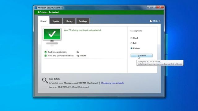Open Change my scan schedule link
Image resolution: width=198 pixels, height=111 pixels.
[112, 83]
